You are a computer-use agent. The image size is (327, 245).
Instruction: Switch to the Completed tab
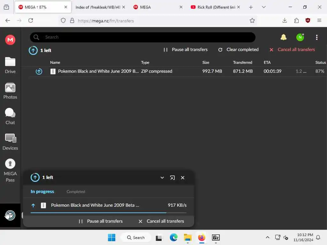pos(76,192)
